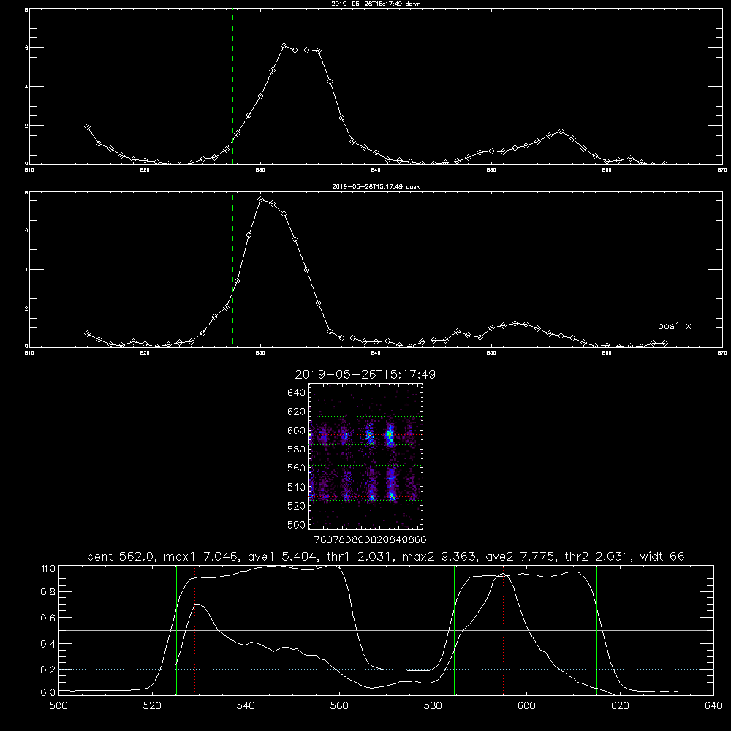Select the first diamond data point of the dawn curve
Image resolution: width=731 pixels, height=731 pixels.
(x=87, y=126)
